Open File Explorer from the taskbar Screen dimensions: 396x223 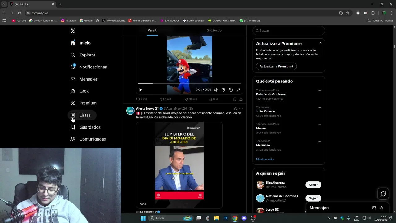[217, 218]
